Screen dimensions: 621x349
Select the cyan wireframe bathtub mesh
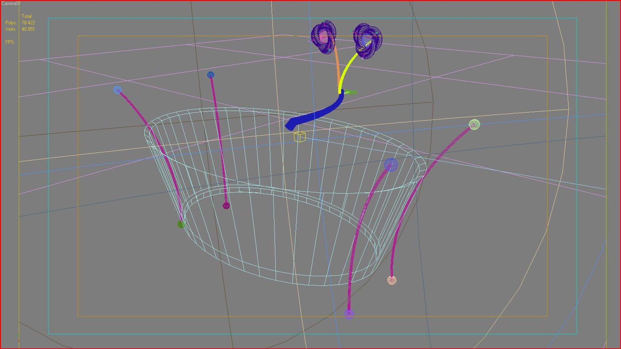285,196
